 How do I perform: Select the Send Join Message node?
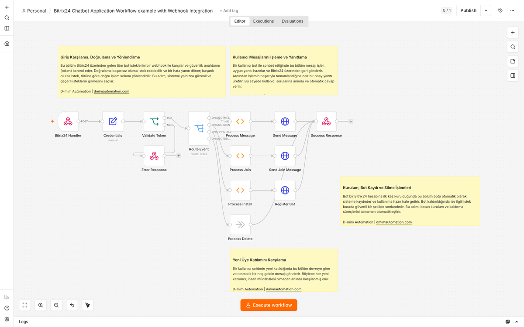pos(285,156)
